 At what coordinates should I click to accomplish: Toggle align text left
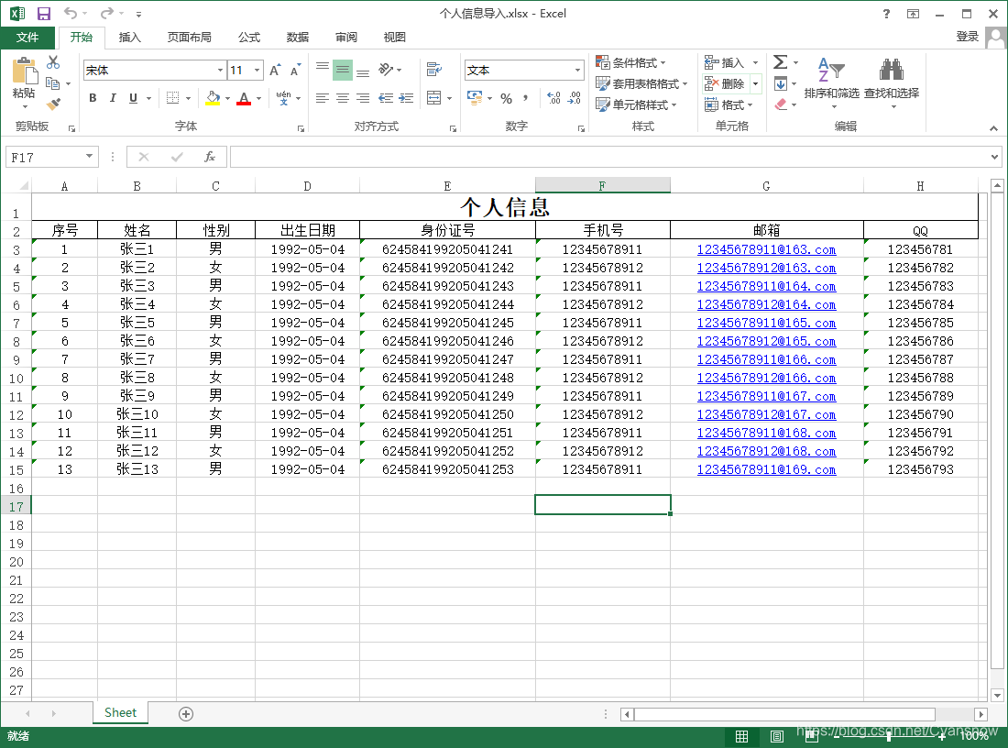click(323, 98)
